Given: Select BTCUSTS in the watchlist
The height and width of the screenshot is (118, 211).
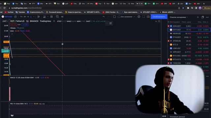Looking at the screenshot, I should pos(189,59).
